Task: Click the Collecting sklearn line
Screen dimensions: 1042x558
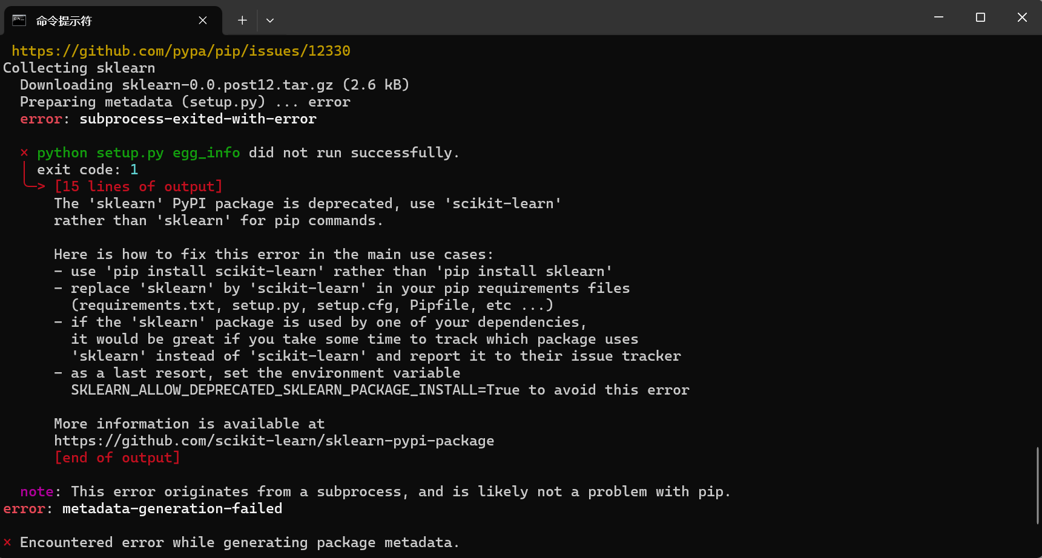Action: tap(78, 68)
